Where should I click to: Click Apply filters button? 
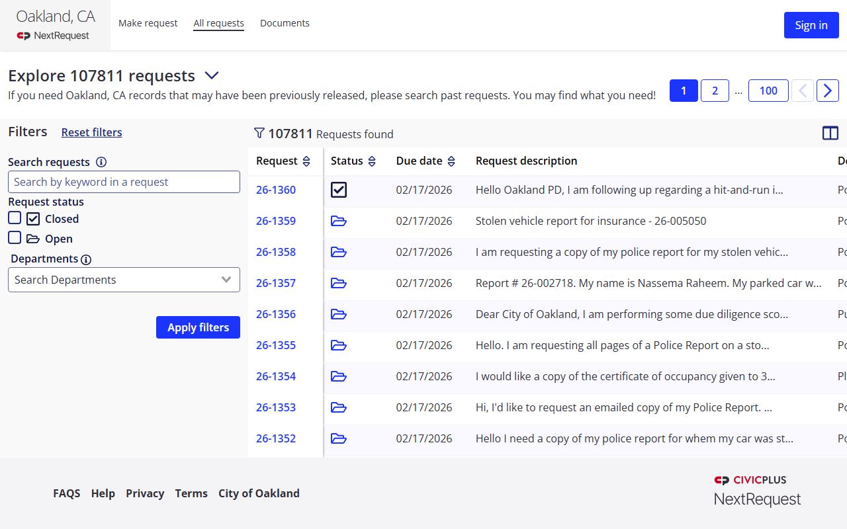pyautogui.click(x=198, y=327)
